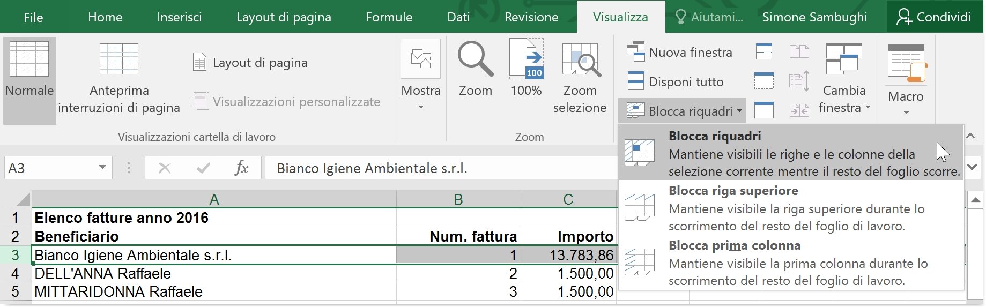986x307 pixels.
Task: Open the Name Box dropdown arrow
Action: pyautogui.click(x=102, y=168)
